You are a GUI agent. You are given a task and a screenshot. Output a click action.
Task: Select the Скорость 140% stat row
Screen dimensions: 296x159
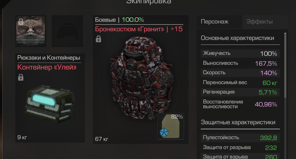pyautogui.click(x=240, y=73)
